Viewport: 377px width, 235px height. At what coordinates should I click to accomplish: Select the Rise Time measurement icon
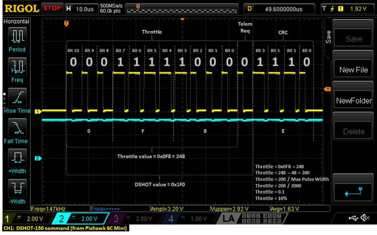[17, 97]
